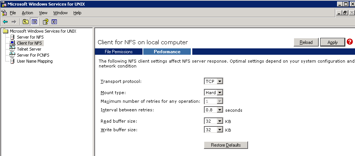Click the Apply button

click(332, 42)
